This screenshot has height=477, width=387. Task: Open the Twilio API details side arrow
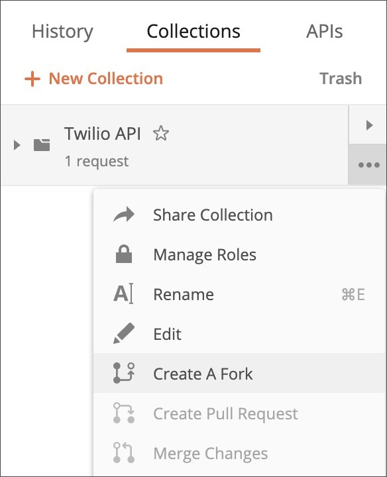pos(369,125)
